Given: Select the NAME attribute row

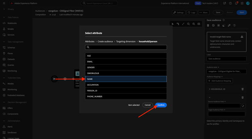Looking at the screenshot, I should (126, 79).
